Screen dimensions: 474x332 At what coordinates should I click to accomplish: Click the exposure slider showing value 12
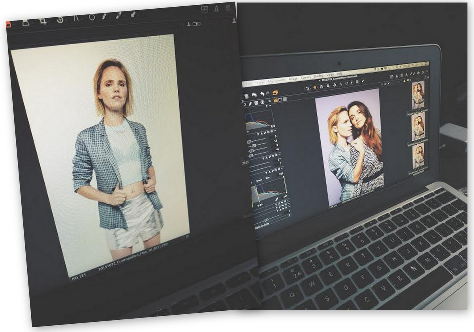click(x=258, y=141)
